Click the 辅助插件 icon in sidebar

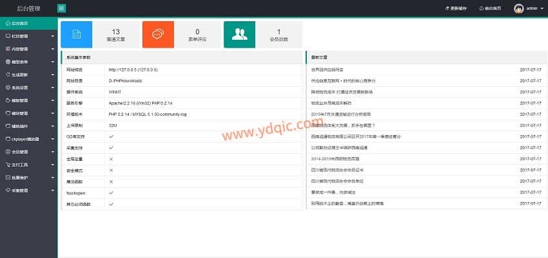coord(8,126)
